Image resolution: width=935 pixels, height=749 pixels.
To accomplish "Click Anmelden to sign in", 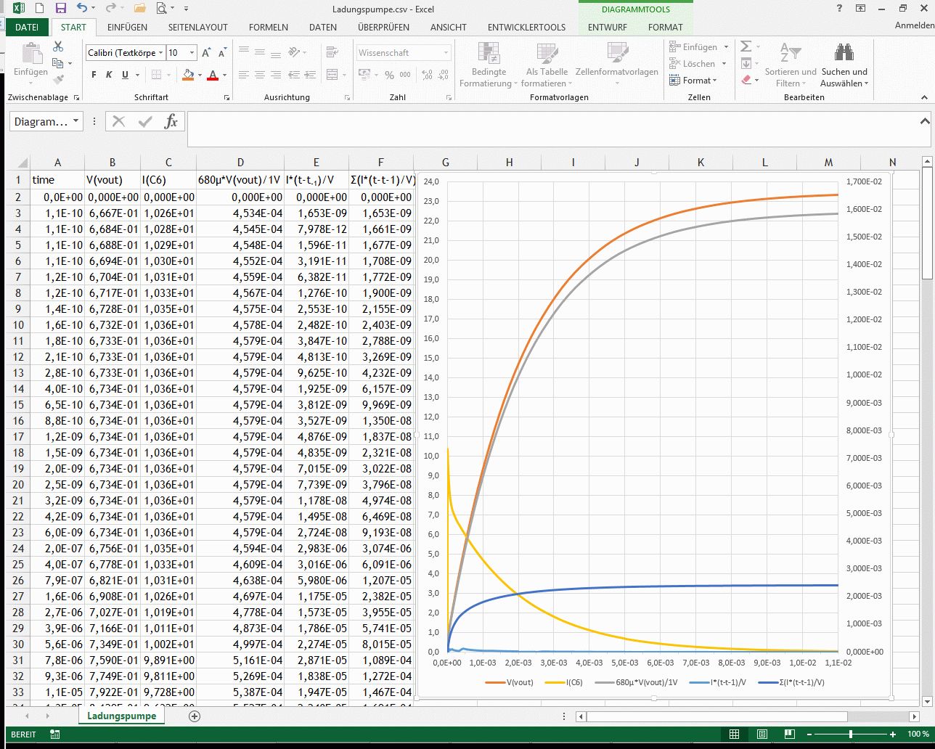I will point(914,26).
